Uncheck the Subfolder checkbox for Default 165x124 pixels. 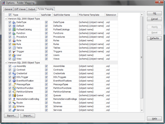(46, 26)
